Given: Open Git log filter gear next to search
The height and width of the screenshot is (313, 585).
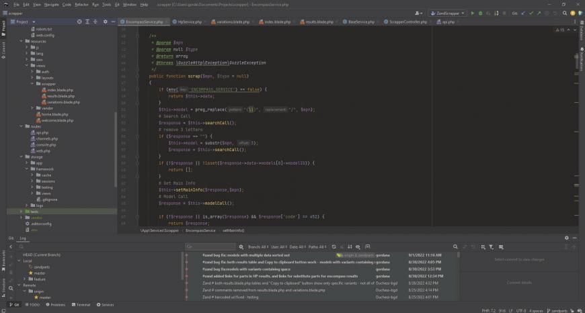Looking at the screenshot, I should coord(241,247).
